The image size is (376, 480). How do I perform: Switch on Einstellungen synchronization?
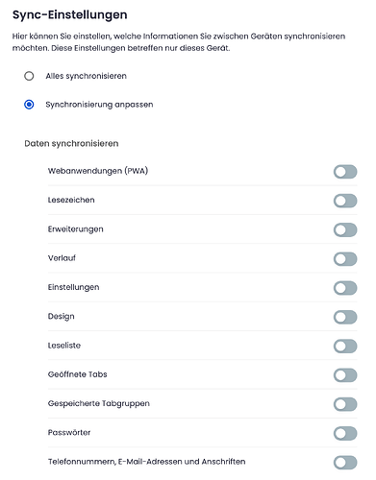point(345,288)
